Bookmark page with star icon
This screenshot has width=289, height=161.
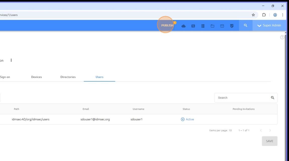point(253,15)
